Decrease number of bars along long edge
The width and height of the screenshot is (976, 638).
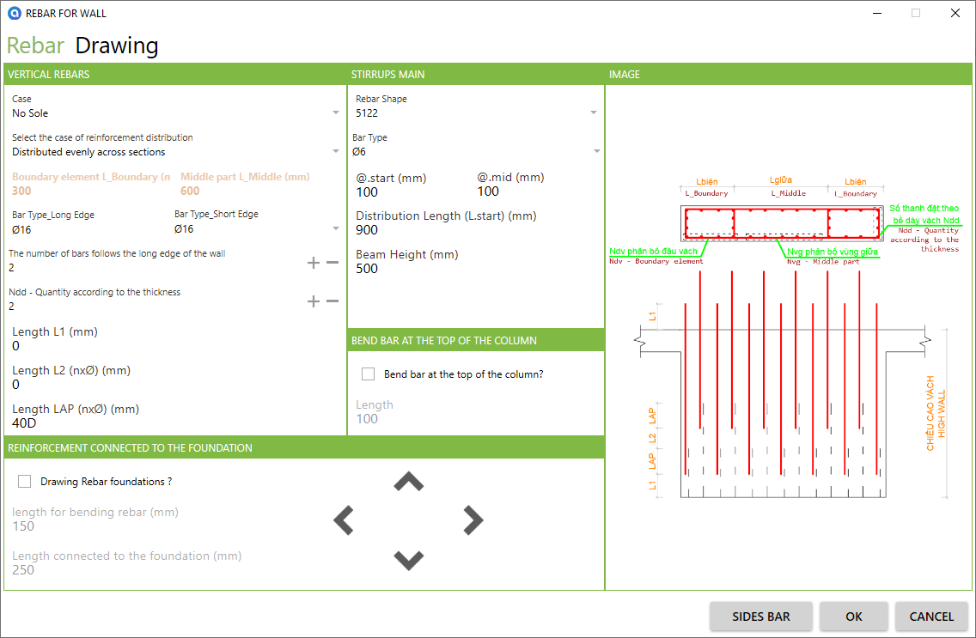pyautogui.click(x=332, y=263)
